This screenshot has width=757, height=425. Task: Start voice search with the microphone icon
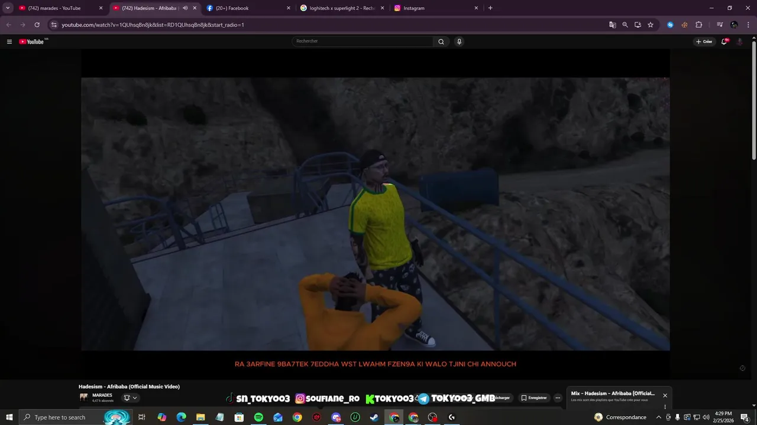click(459, 42)
